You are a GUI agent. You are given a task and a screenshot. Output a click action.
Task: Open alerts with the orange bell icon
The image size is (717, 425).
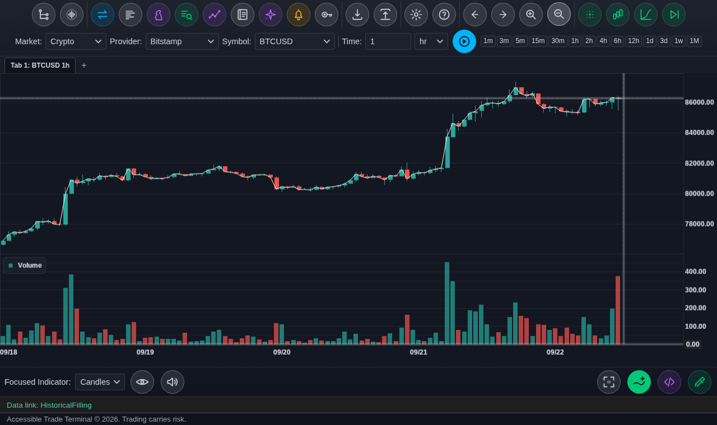[x=299, y=15]
